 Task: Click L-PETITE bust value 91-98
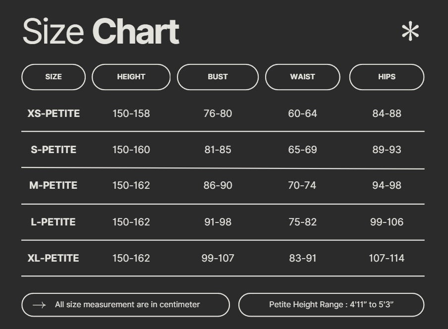click(x=218, y=222)
